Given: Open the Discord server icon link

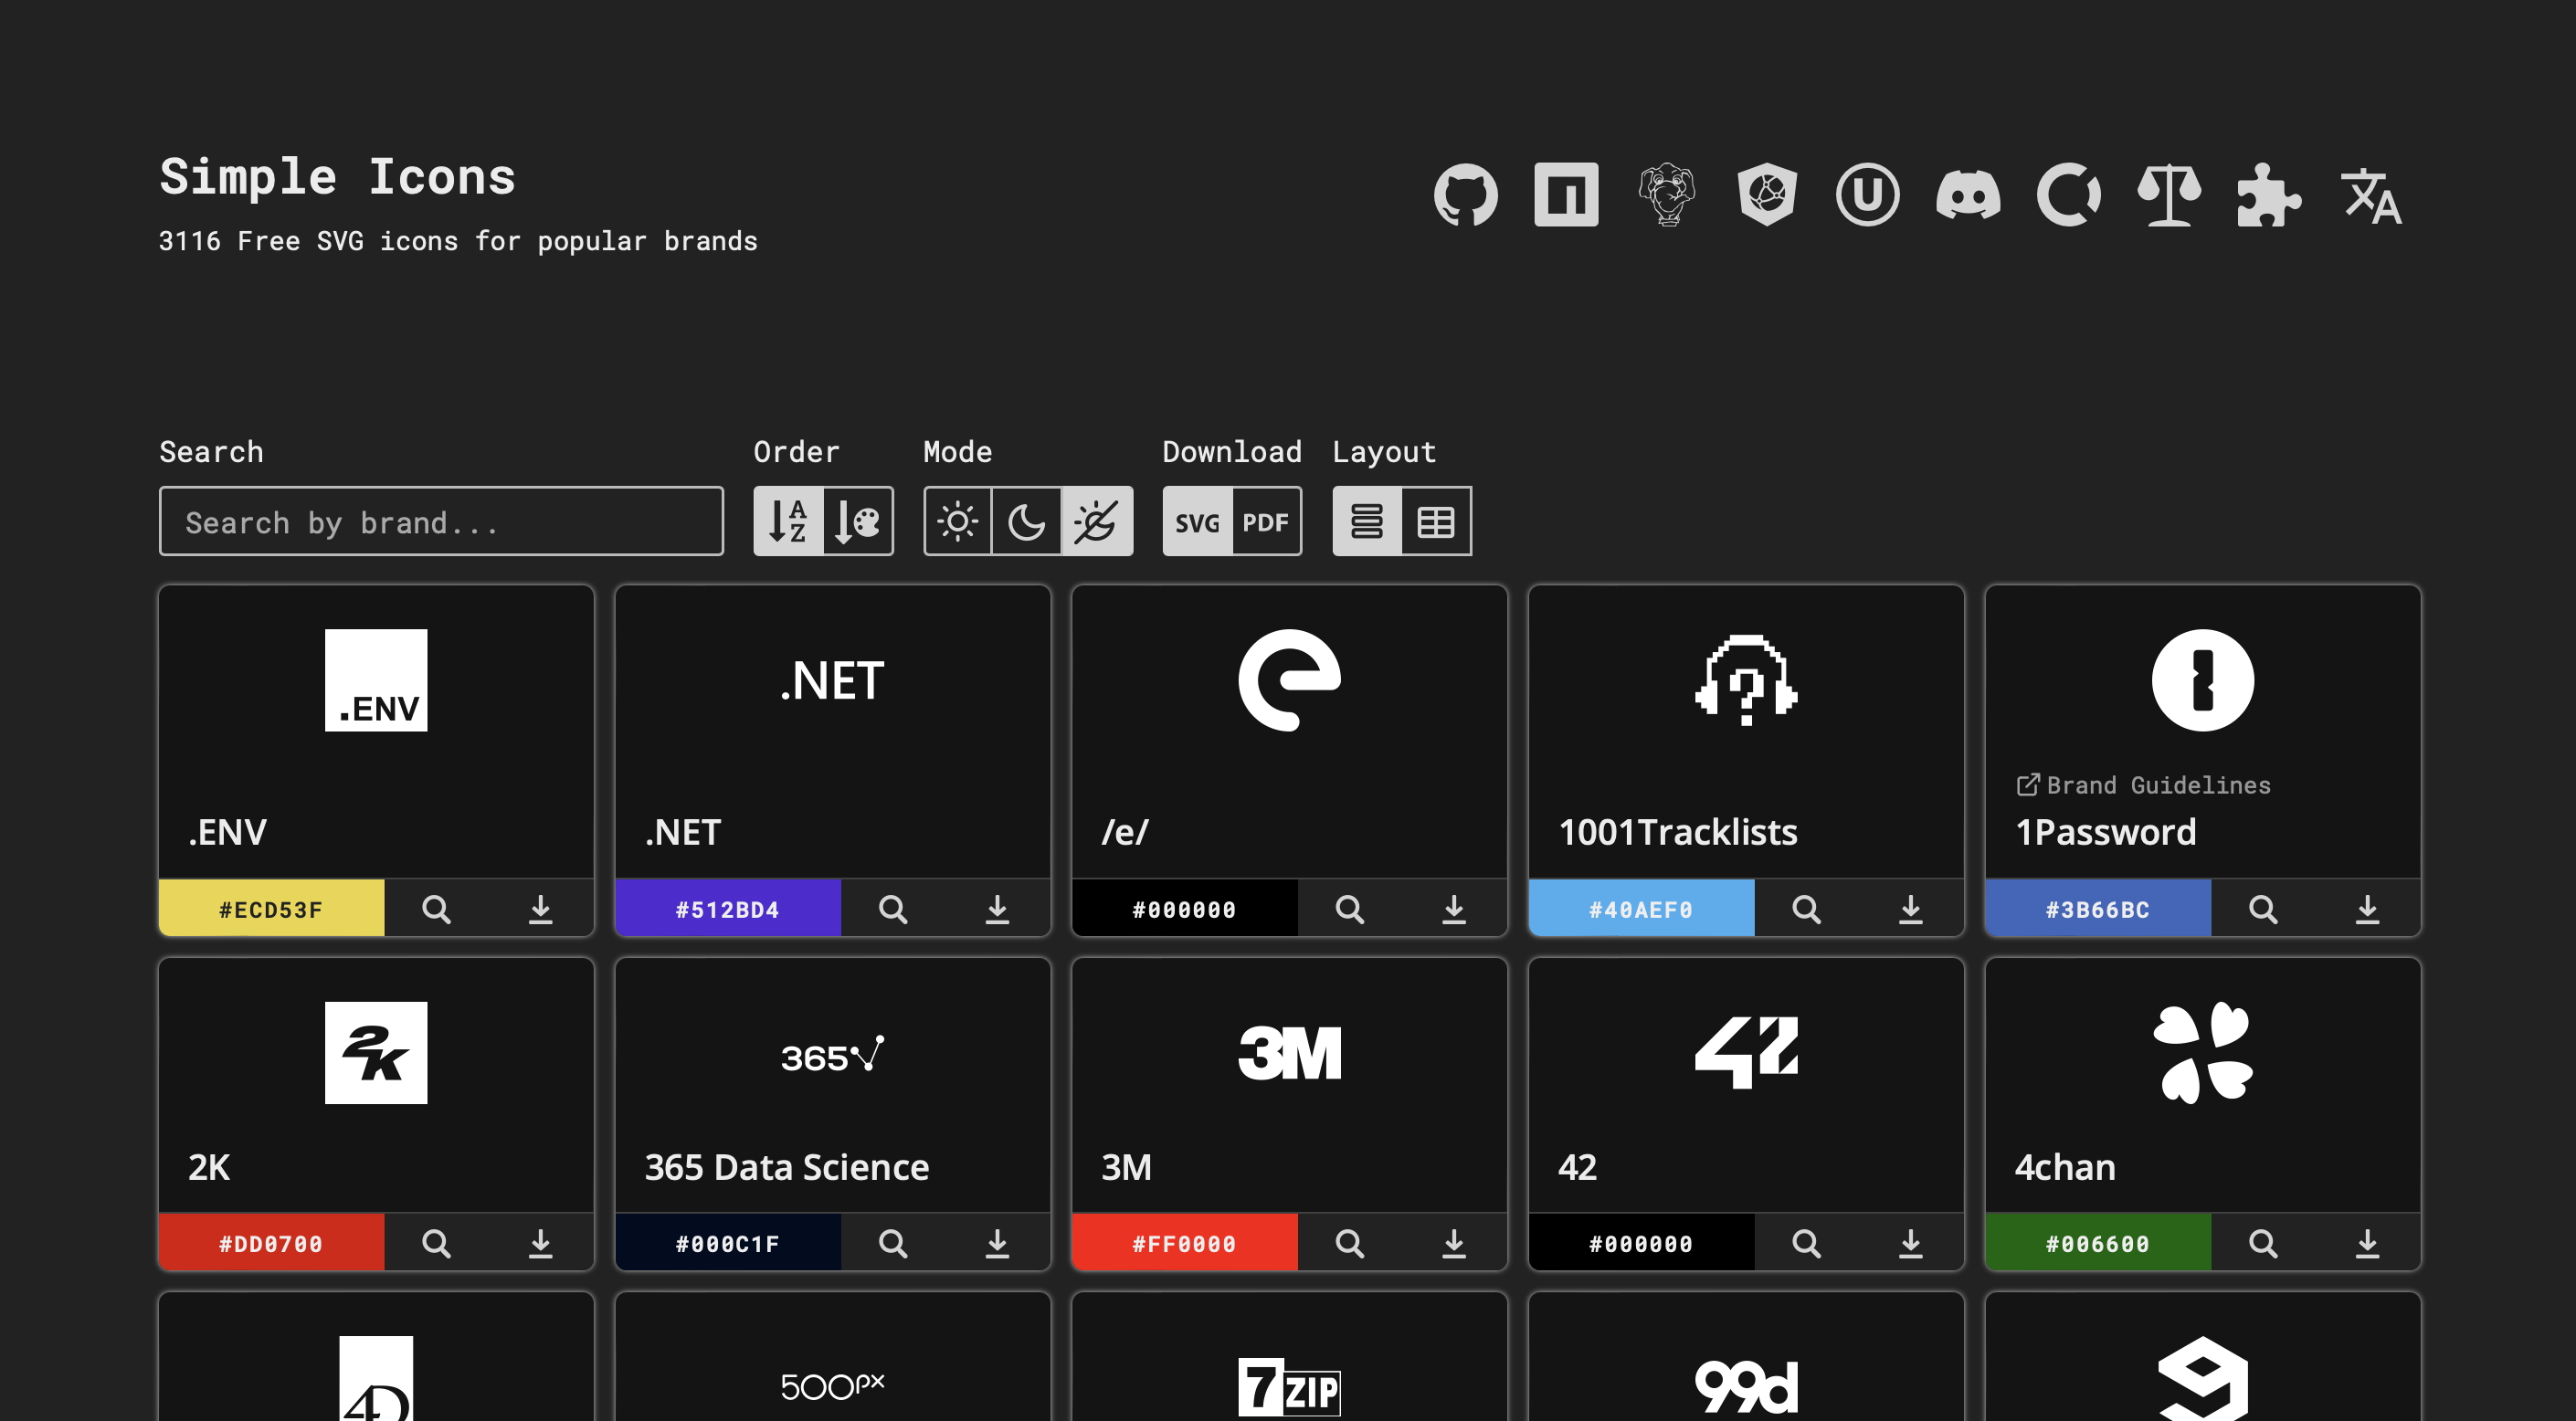Looking at the screenshot, I should (x=1968, y=194).
